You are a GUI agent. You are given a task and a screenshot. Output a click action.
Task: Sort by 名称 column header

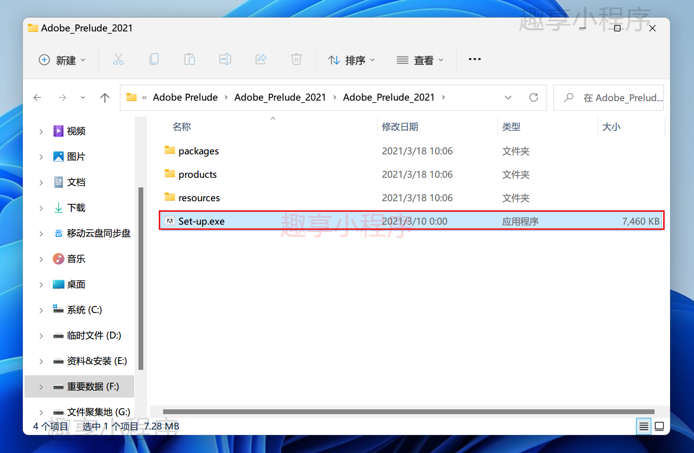pos(182,127)
